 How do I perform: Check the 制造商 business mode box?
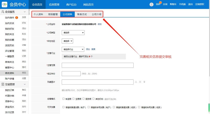pyautogui.click(x=64, y=99)
